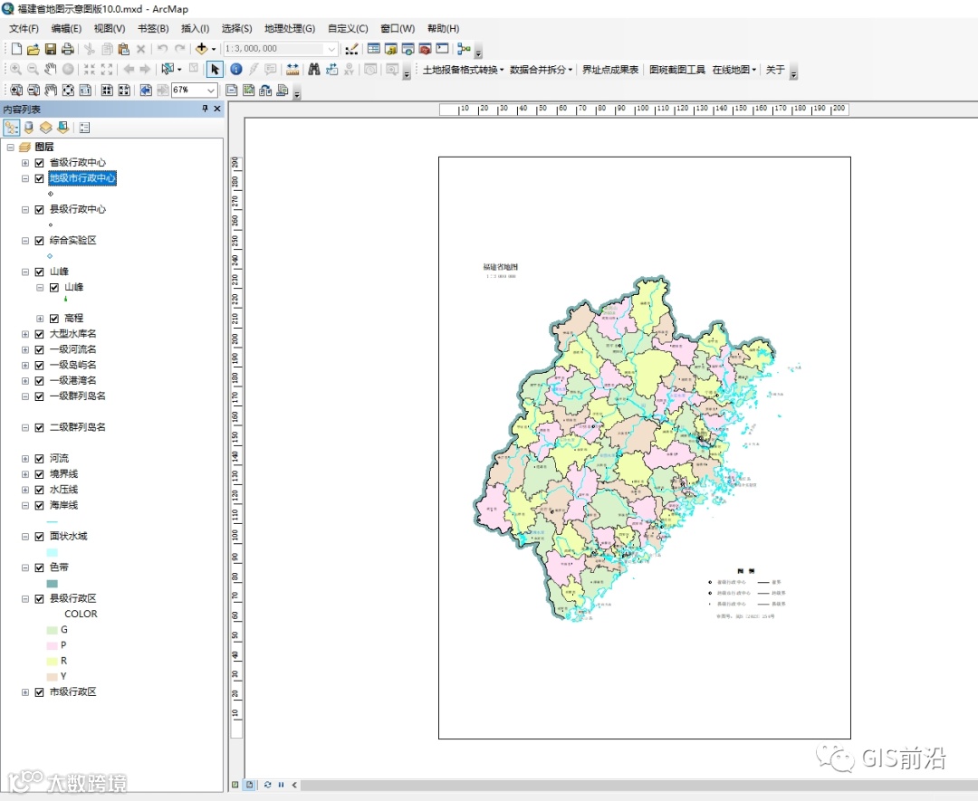
Task: Collapse the 县级行政区 layer node
Action: pyautogui.click(x=25, y=599)
